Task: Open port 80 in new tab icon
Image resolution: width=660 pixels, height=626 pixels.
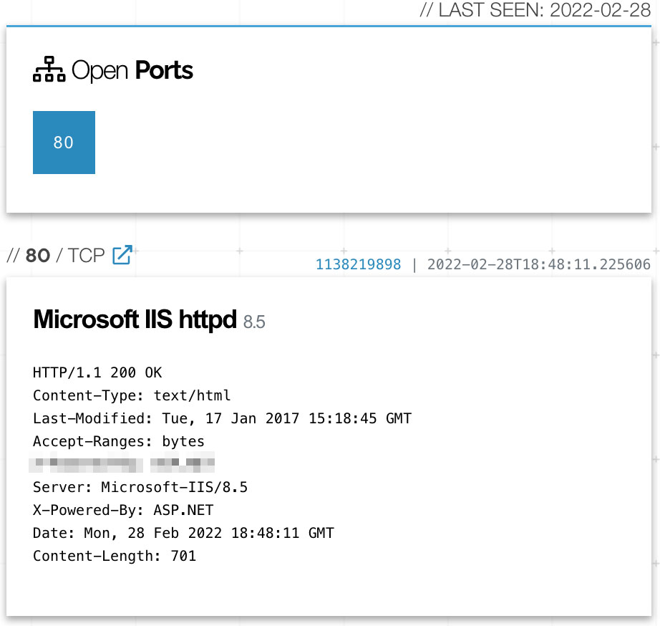Action: click(x=122, y=255)
